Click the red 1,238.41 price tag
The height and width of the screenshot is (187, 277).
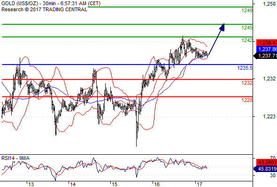(x=267, y=43)
